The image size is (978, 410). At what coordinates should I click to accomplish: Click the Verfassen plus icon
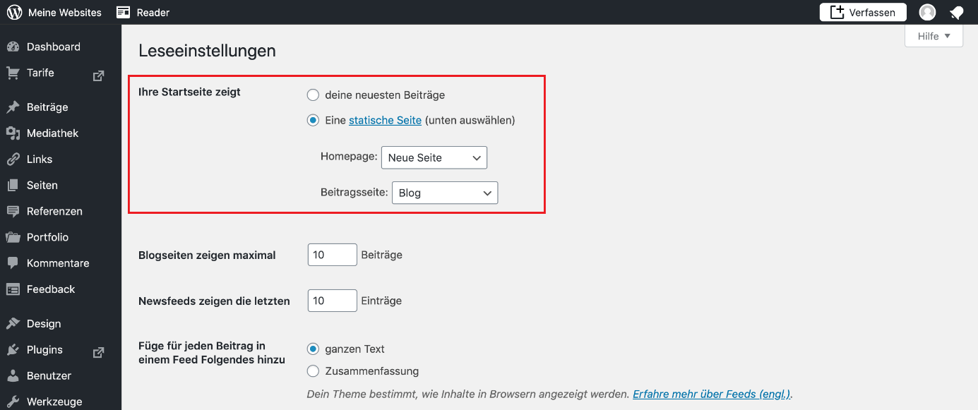(x=837, y=12)
